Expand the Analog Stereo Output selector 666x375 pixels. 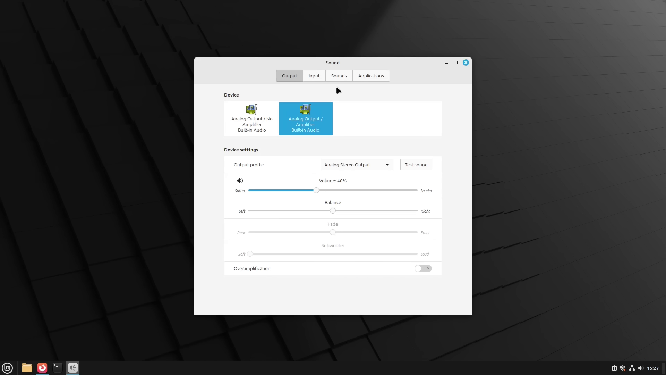click(357, 164)
